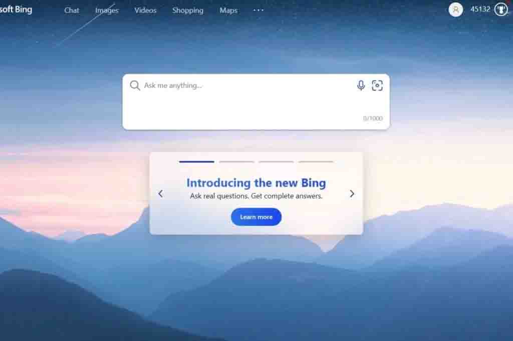Open the Rewards trophy icon
This screenshot has height=341, width=513.
point(501,9)
